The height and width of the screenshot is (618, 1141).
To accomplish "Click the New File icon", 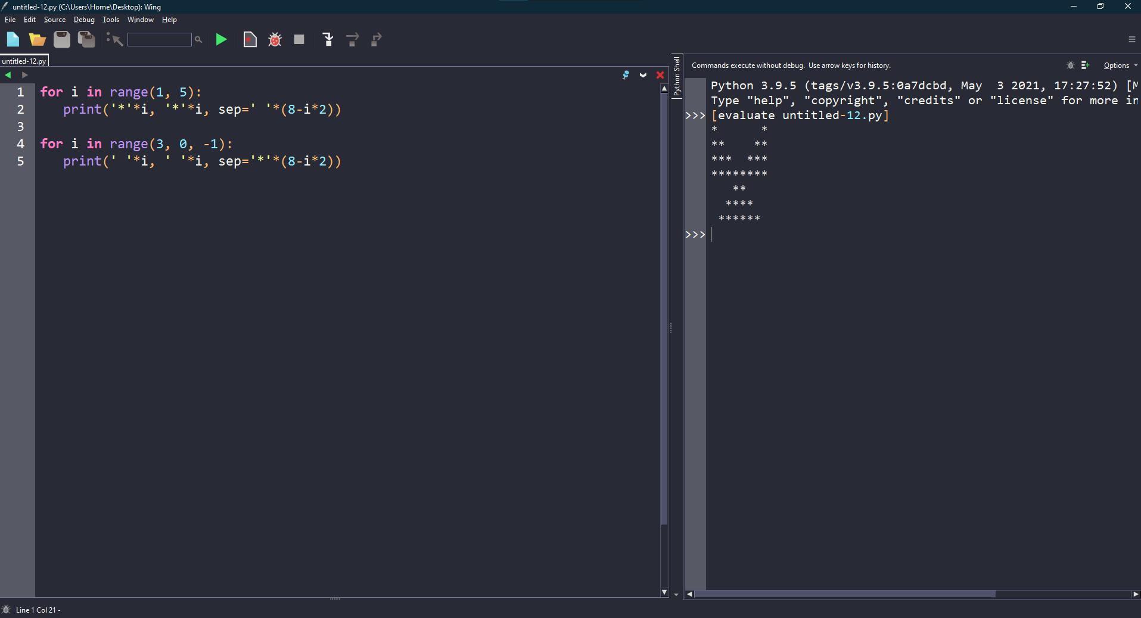I will point(13,40).
